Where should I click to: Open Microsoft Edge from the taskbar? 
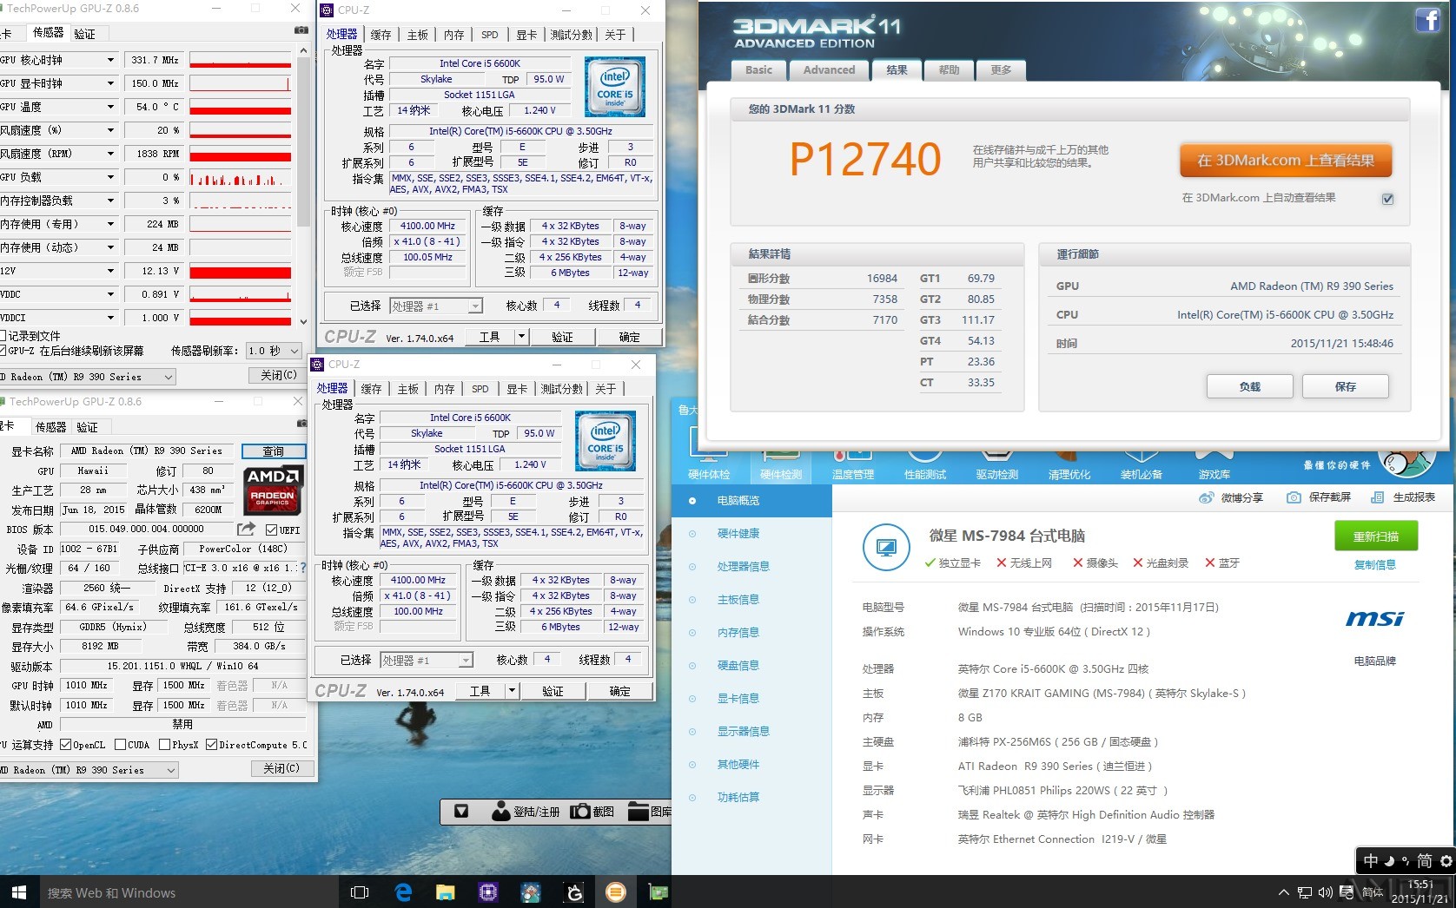403,892
